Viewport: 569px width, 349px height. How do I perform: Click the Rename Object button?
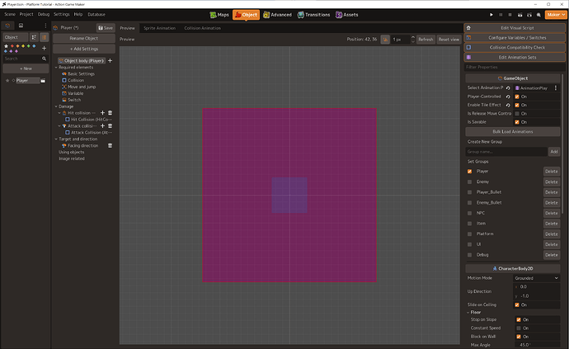(x=84, y=38)
